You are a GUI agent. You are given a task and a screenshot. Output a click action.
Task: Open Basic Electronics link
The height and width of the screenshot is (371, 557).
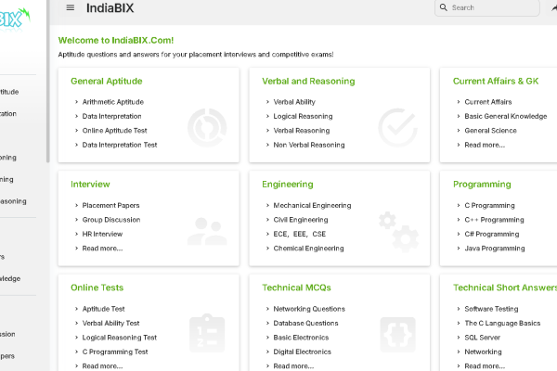point(301,338)
